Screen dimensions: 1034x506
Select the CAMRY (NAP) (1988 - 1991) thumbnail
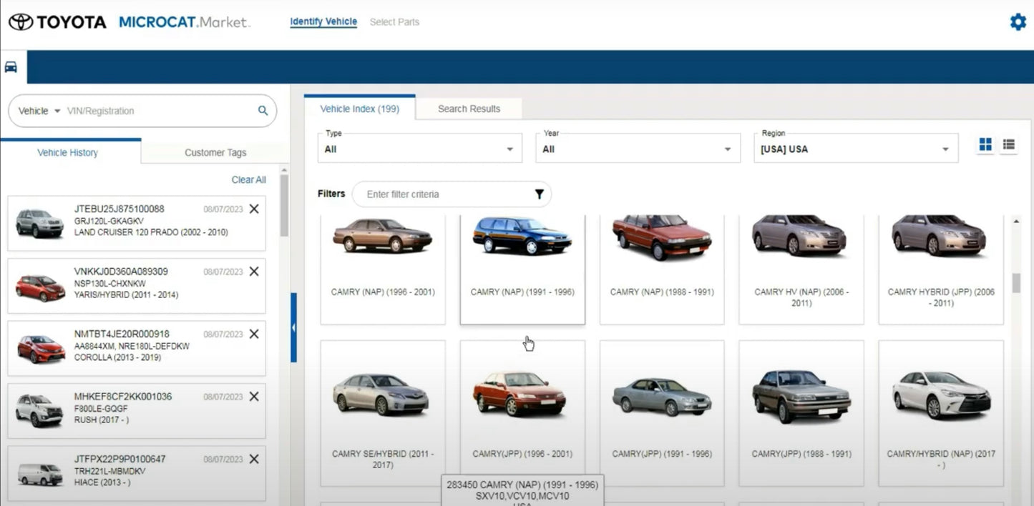click(x=662, y=269)
